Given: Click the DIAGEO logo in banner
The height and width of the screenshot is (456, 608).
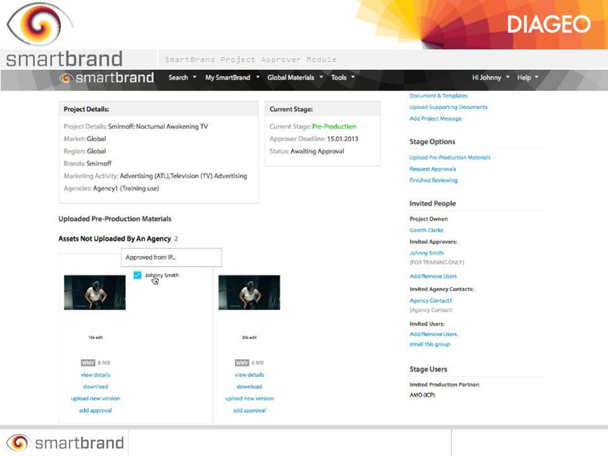Looking at the screenshot, I should (x=549, y=25).
